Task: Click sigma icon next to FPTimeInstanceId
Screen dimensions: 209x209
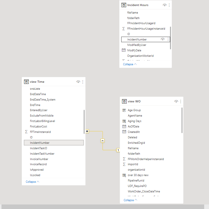Action: pos(26,132)
